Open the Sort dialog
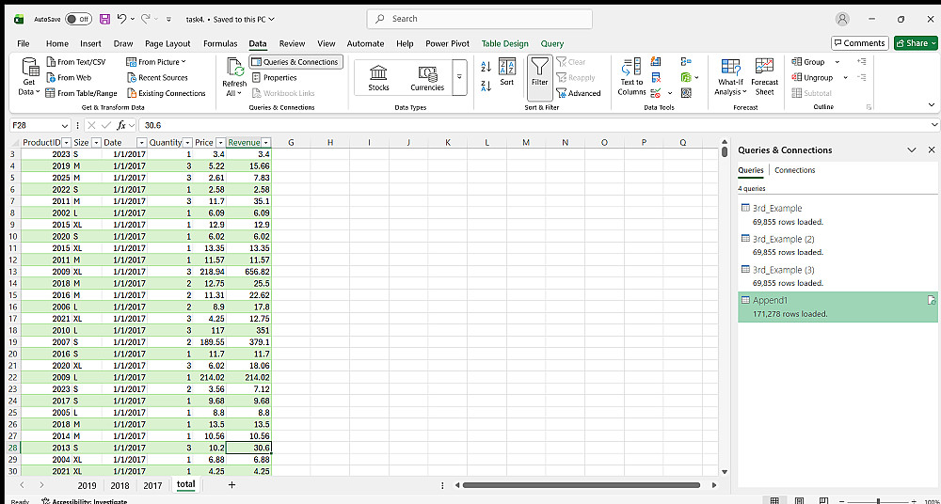 [x=507, y=72]
